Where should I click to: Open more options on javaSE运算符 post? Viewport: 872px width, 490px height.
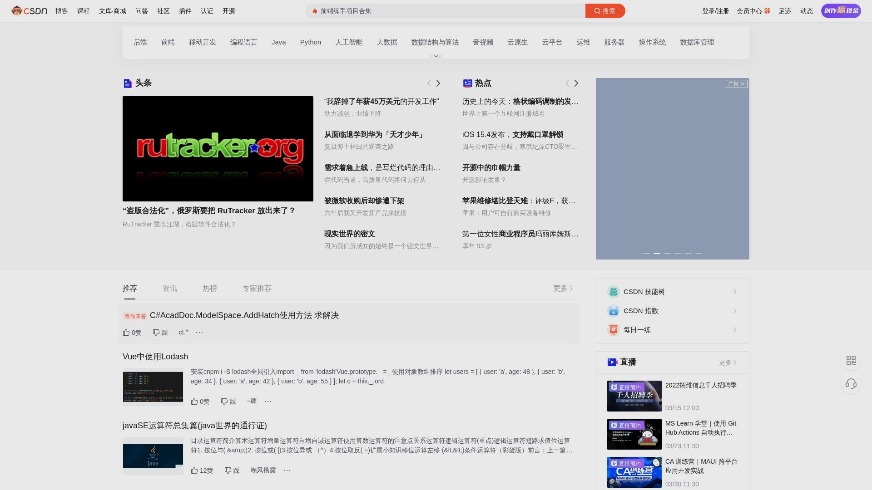287,470
